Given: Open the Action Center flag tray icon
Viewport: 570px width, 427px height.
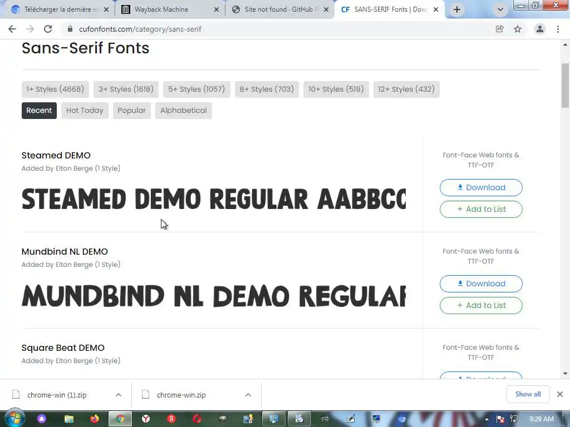Looking at the screenshot, I should [500, 419].
